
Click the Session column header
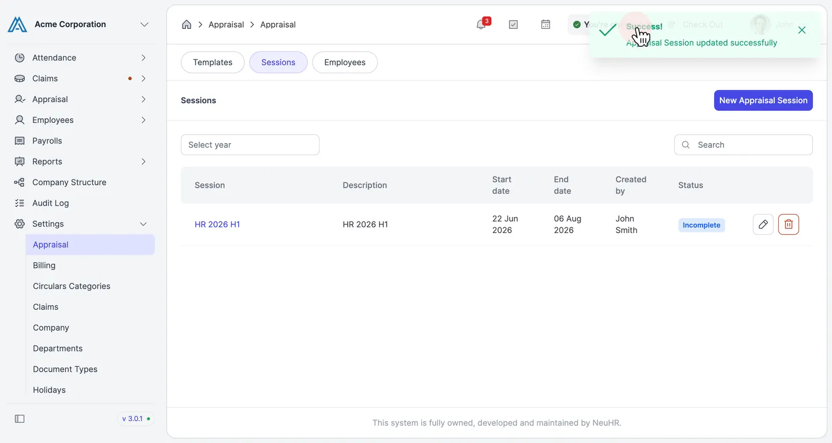point(210,185)
